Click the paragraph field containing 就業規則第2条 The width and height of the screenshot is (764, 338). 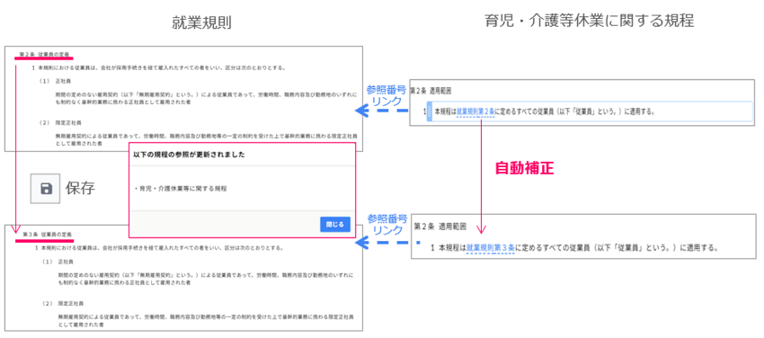(589, 111)
